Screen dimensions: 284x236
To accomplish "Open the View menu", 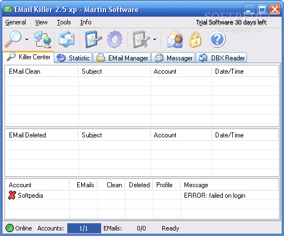I will (41, 22).
